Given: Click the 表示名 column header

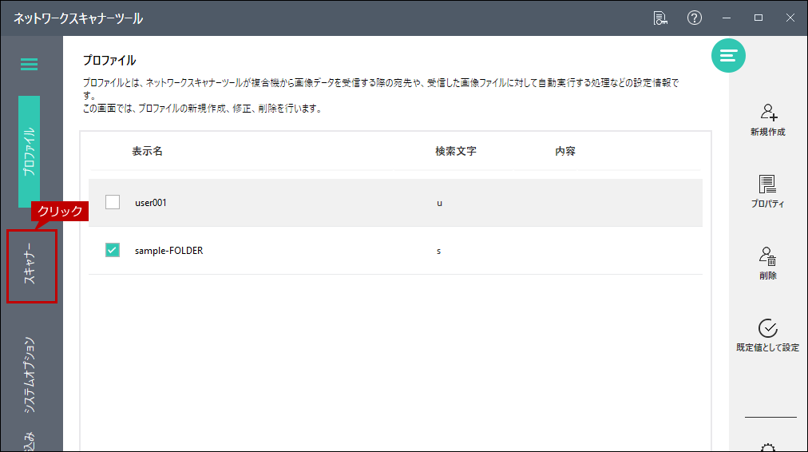Looking at the screenshot, I should pyautogui.click(x=148, y=151).
